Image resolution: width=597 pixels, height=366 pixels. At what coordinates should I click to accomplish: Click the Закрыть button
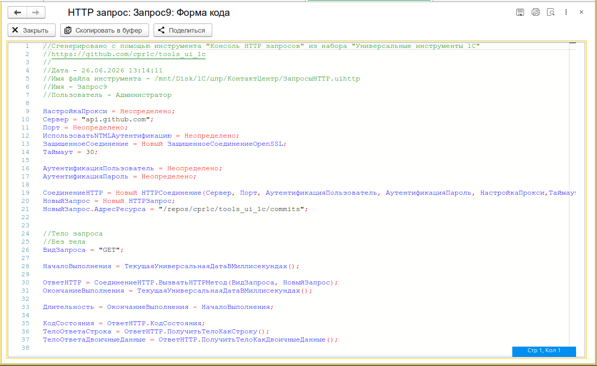coord(32,30)
